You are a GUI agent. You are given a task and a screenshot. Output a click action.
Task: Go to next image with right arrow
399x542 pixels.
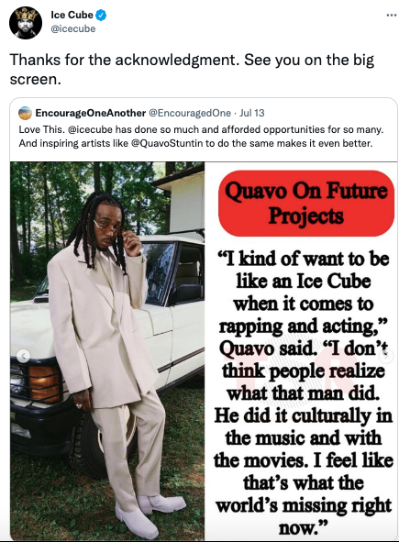[x=387, y=355]
